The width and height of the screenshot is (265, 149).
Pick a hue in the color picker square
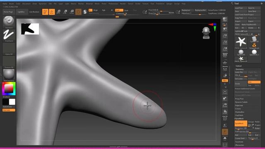(9, 89)
